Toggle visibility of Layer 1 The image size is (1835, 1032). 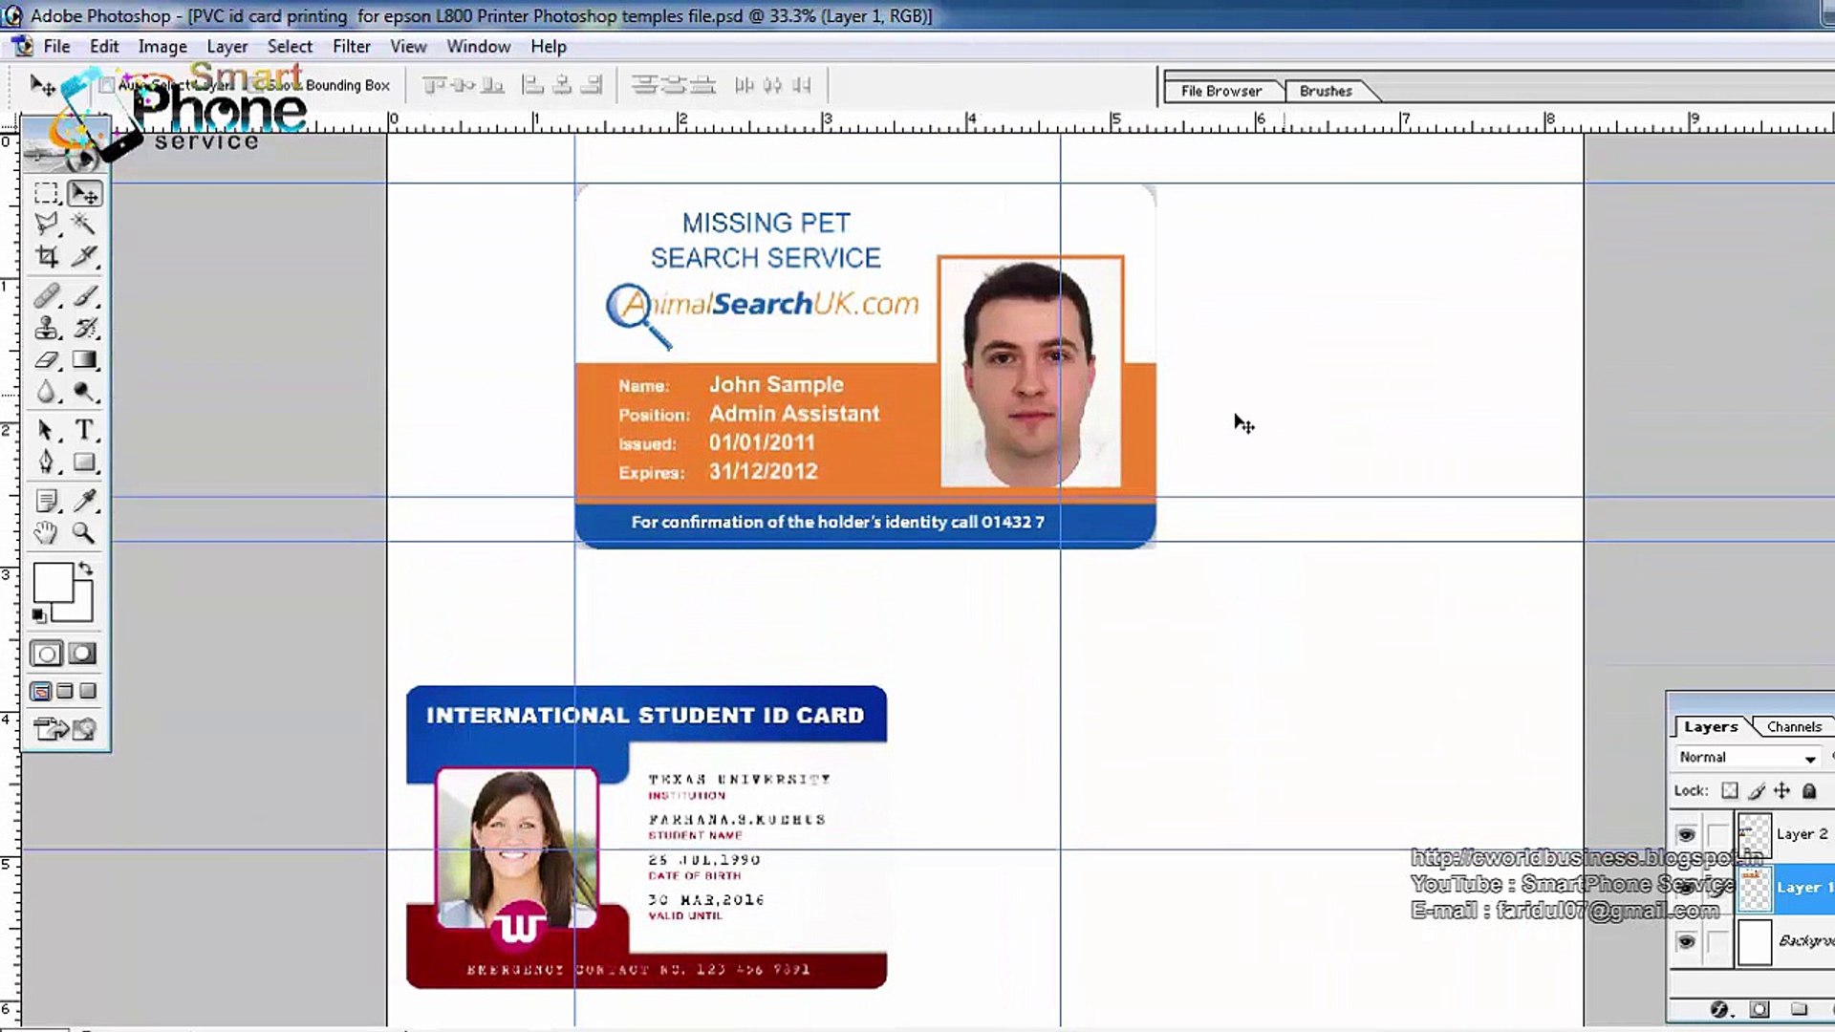pyautogui.click(x=1686, y=886)
